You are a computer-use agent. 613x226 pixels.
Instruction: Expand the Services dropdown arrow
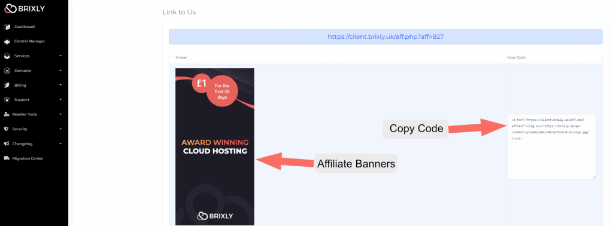click(60, 56)
